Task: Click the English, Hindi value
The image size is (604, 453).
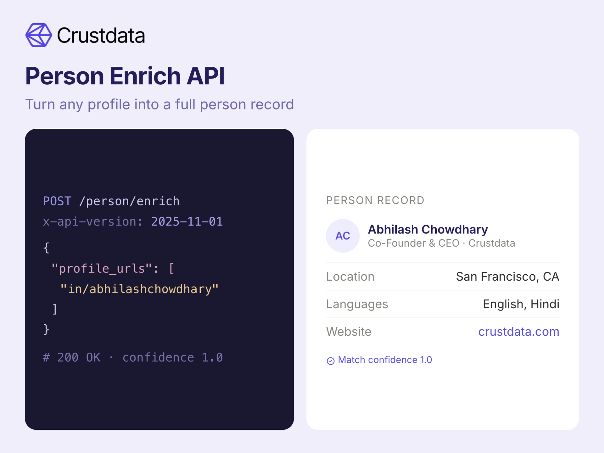Action: point(521,304)
